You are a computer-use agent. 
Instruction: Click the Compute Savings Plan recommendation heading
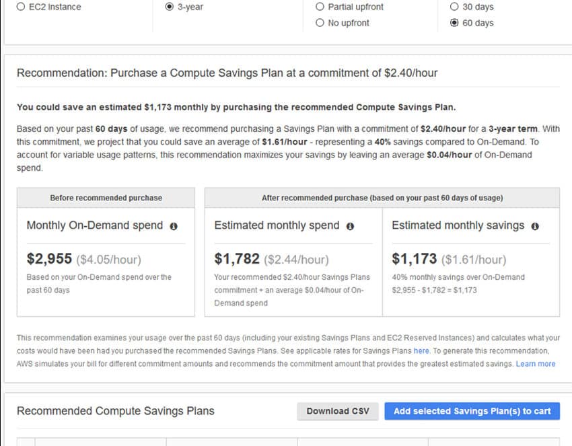tap(227, 73)
